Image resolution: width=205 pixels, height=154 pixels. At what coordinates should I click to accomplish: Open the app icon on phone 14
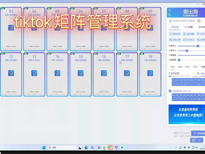[x=57, y=73]
